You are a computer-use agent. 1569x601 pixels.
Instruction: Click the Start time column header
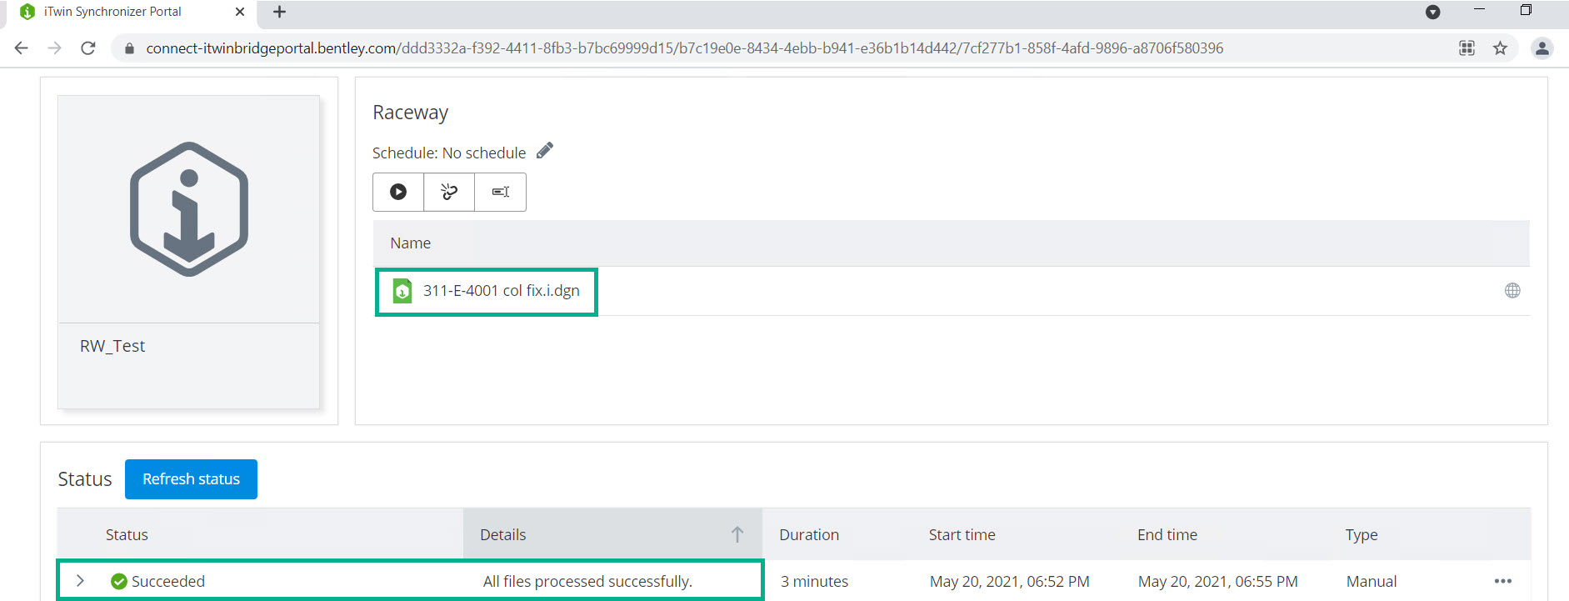point(962,534)
